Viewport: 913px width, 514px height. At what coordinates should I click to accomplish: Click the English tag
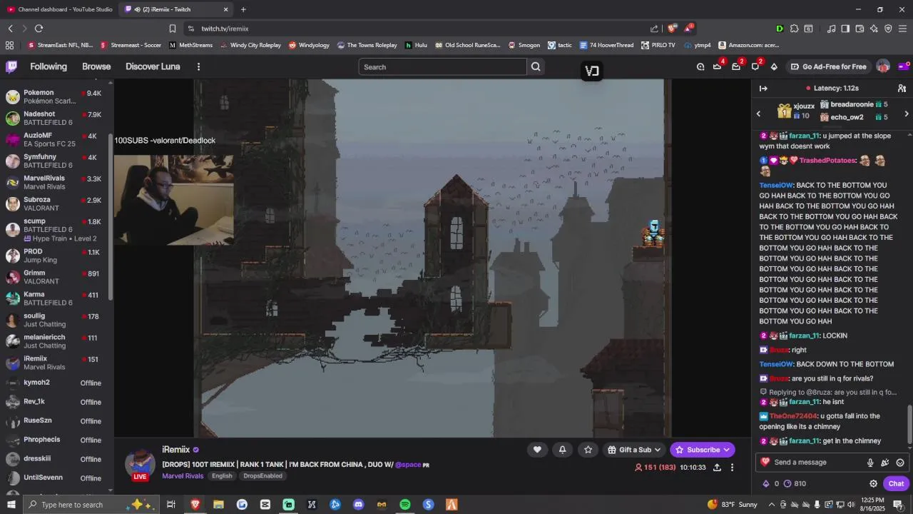coord(222,476)
